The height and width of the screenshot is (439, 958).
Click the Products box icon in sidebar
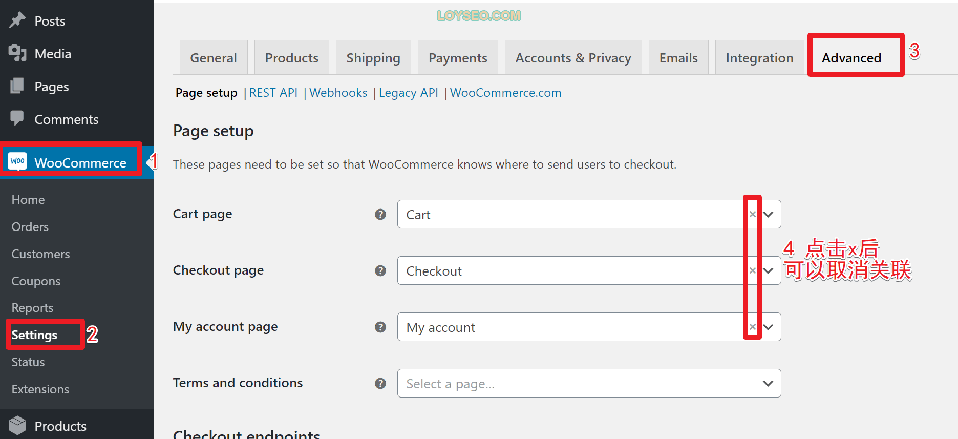17,425
